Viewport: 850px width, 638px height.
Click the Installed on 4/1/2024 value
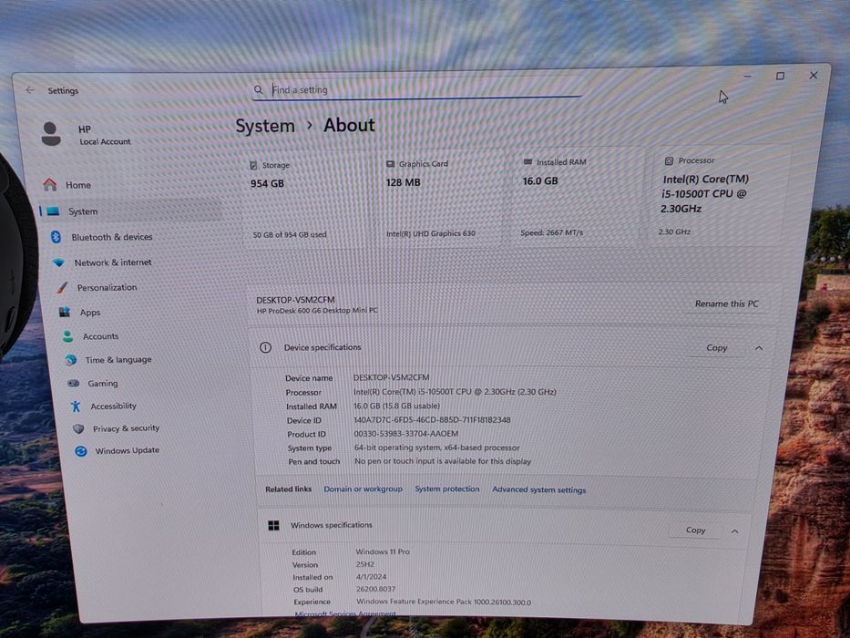tap(371, 577)
